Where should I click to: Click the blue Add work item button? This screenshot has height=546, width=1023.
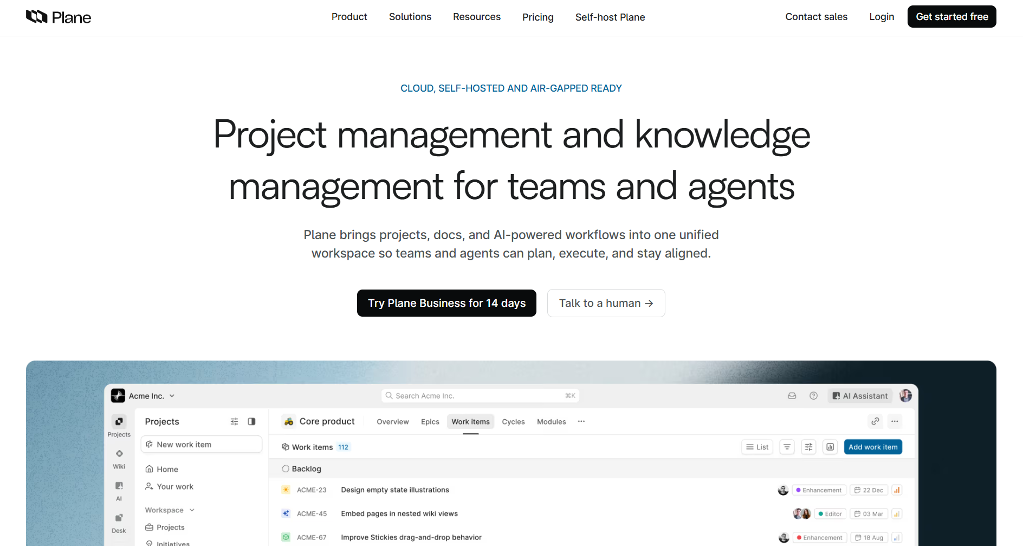pos(873,447)
